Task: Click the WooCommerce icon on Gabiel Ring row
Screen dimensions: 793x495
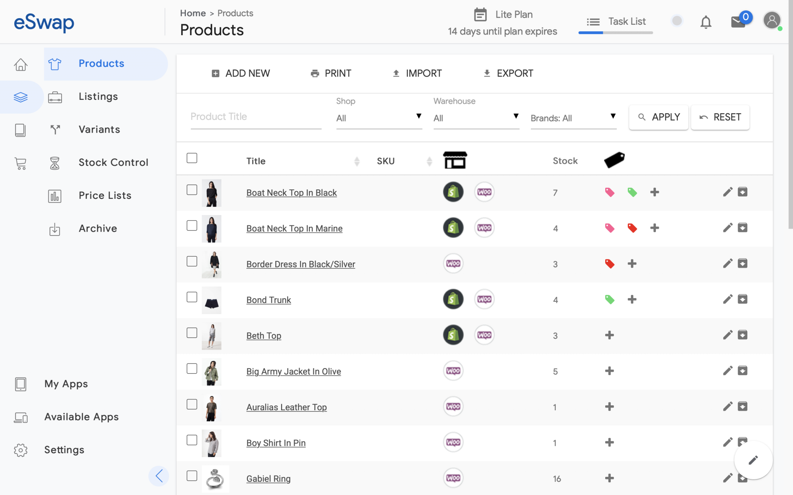Action: click(453, 478)
